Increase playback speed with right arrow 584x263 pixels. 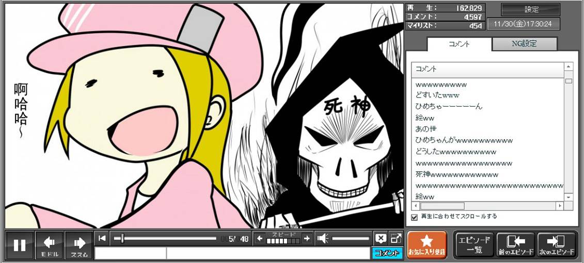[x=307, y=238]
